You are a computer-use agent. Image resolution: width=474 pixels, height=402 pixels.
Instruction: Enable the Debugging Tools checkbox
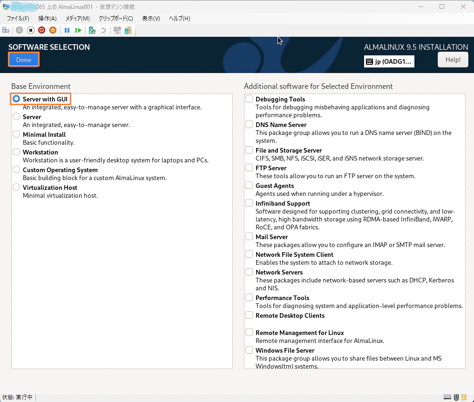click(x=249, y=99)
